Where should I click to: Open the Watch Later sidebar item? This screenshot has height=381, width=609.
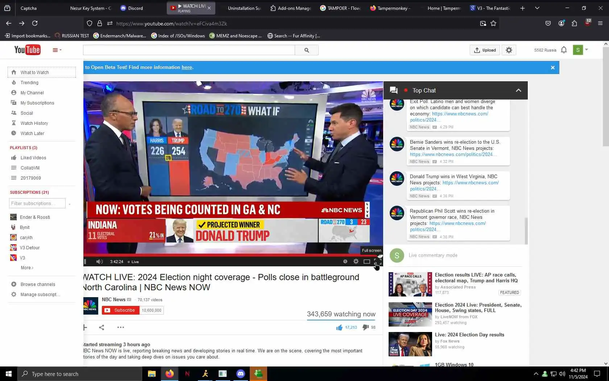32,134
